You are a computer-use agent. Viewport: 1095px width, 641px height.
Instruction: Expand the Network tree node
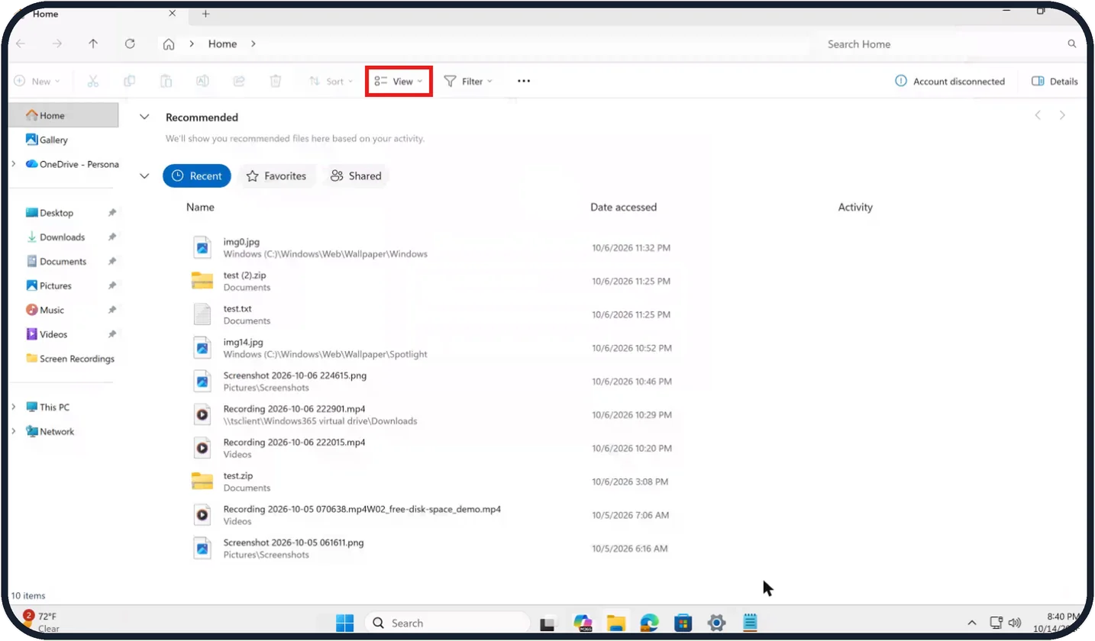(x=14, y=431)
